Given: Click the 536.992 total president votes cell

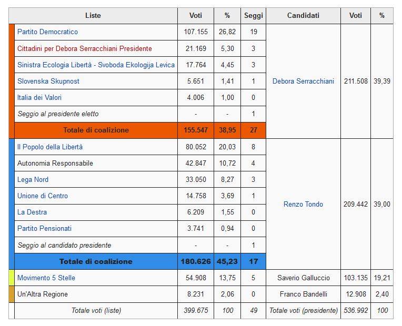Looking at the screenshot, I should (356, 311).
